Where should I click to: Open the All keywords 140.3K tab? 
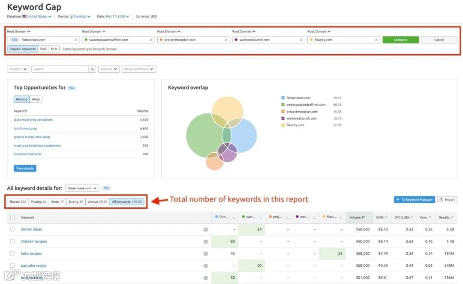point(127,202)
